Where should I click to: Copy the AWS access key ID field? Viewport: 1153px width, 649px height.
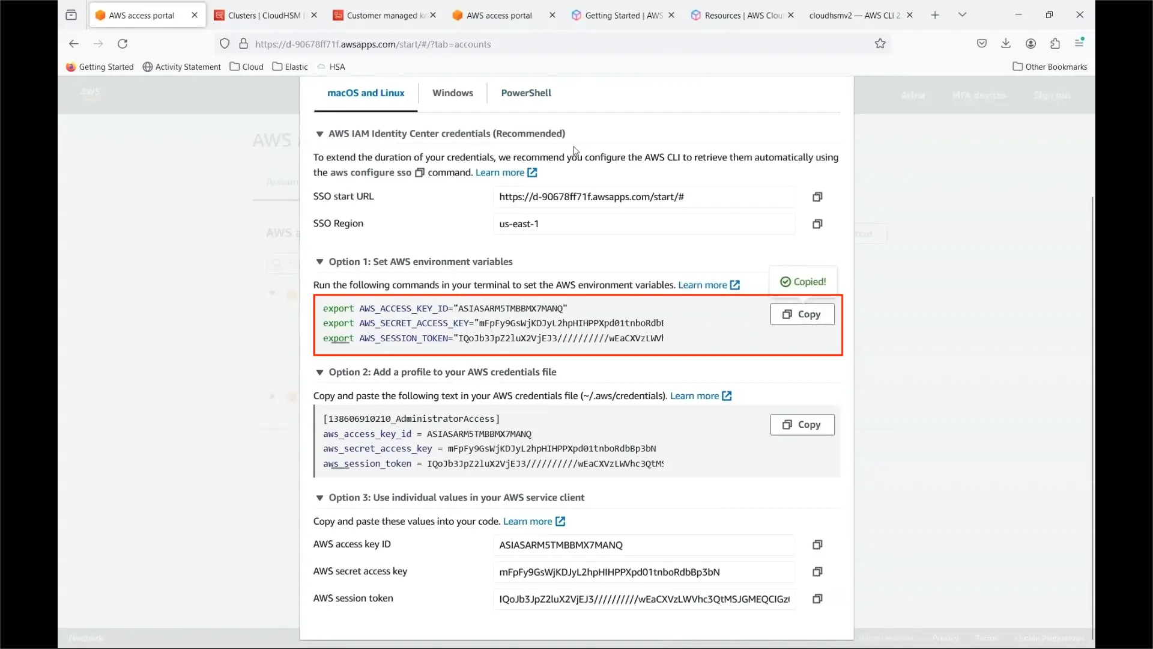(817, 545)
